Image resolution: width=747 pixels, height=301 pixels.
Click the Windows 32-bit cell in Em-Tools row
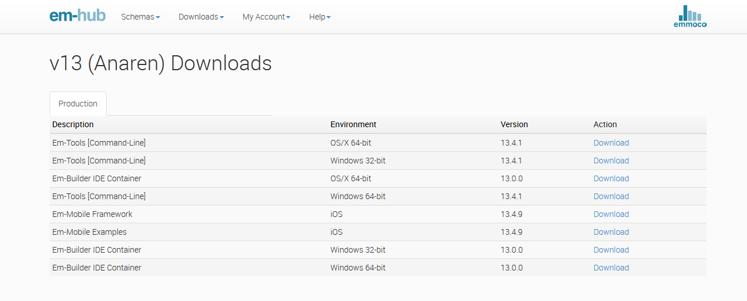(358, 161)
